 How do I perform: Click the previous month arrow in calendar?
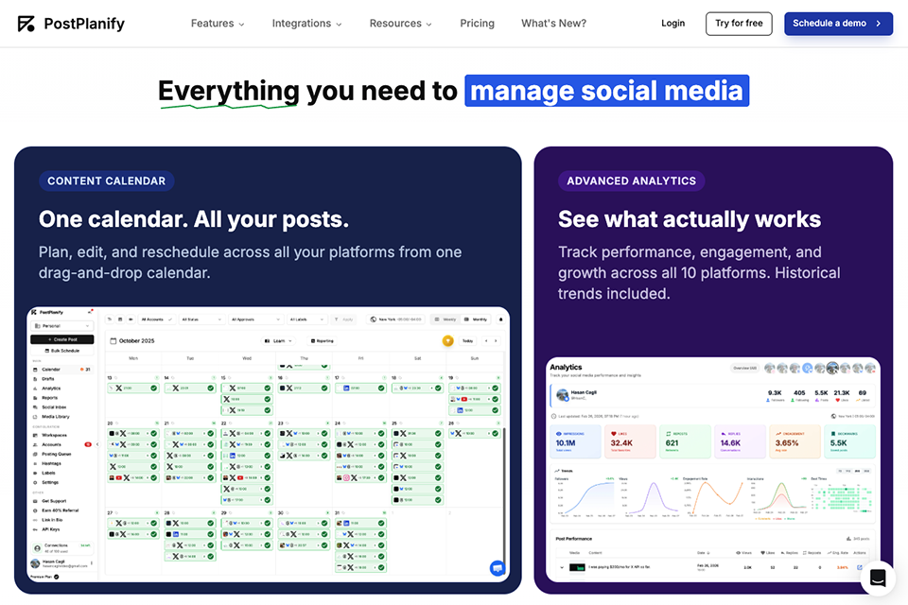[x=486, y=341]
